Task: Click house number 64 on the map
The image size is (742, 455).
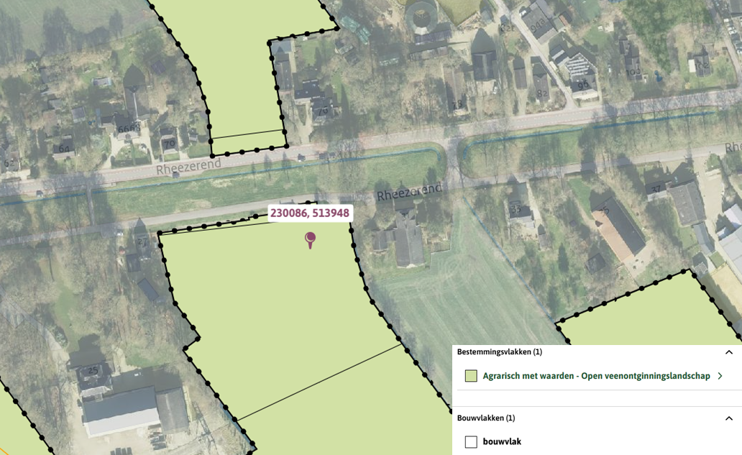Action: coord(64,150)
